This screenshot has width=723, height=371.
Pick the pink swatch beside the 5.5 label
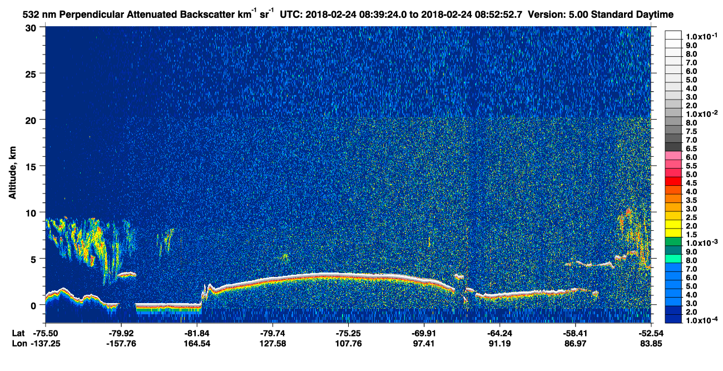click(x=673, y=165)
